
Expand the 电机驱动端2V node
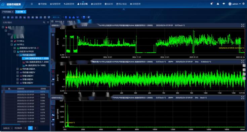point(17,72)
